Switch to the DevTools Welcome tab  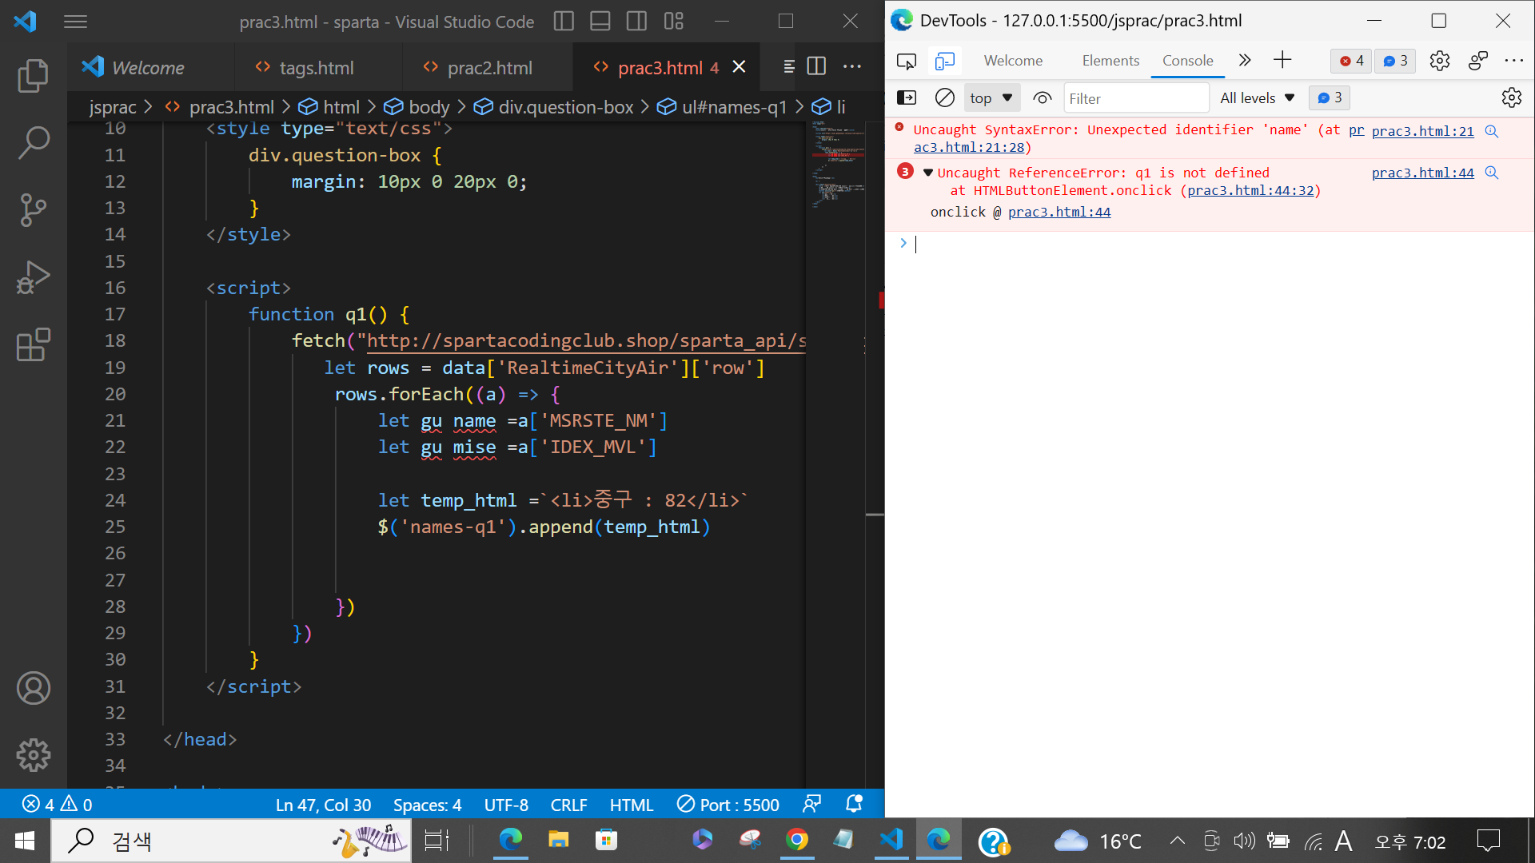tap(1013, 61)
